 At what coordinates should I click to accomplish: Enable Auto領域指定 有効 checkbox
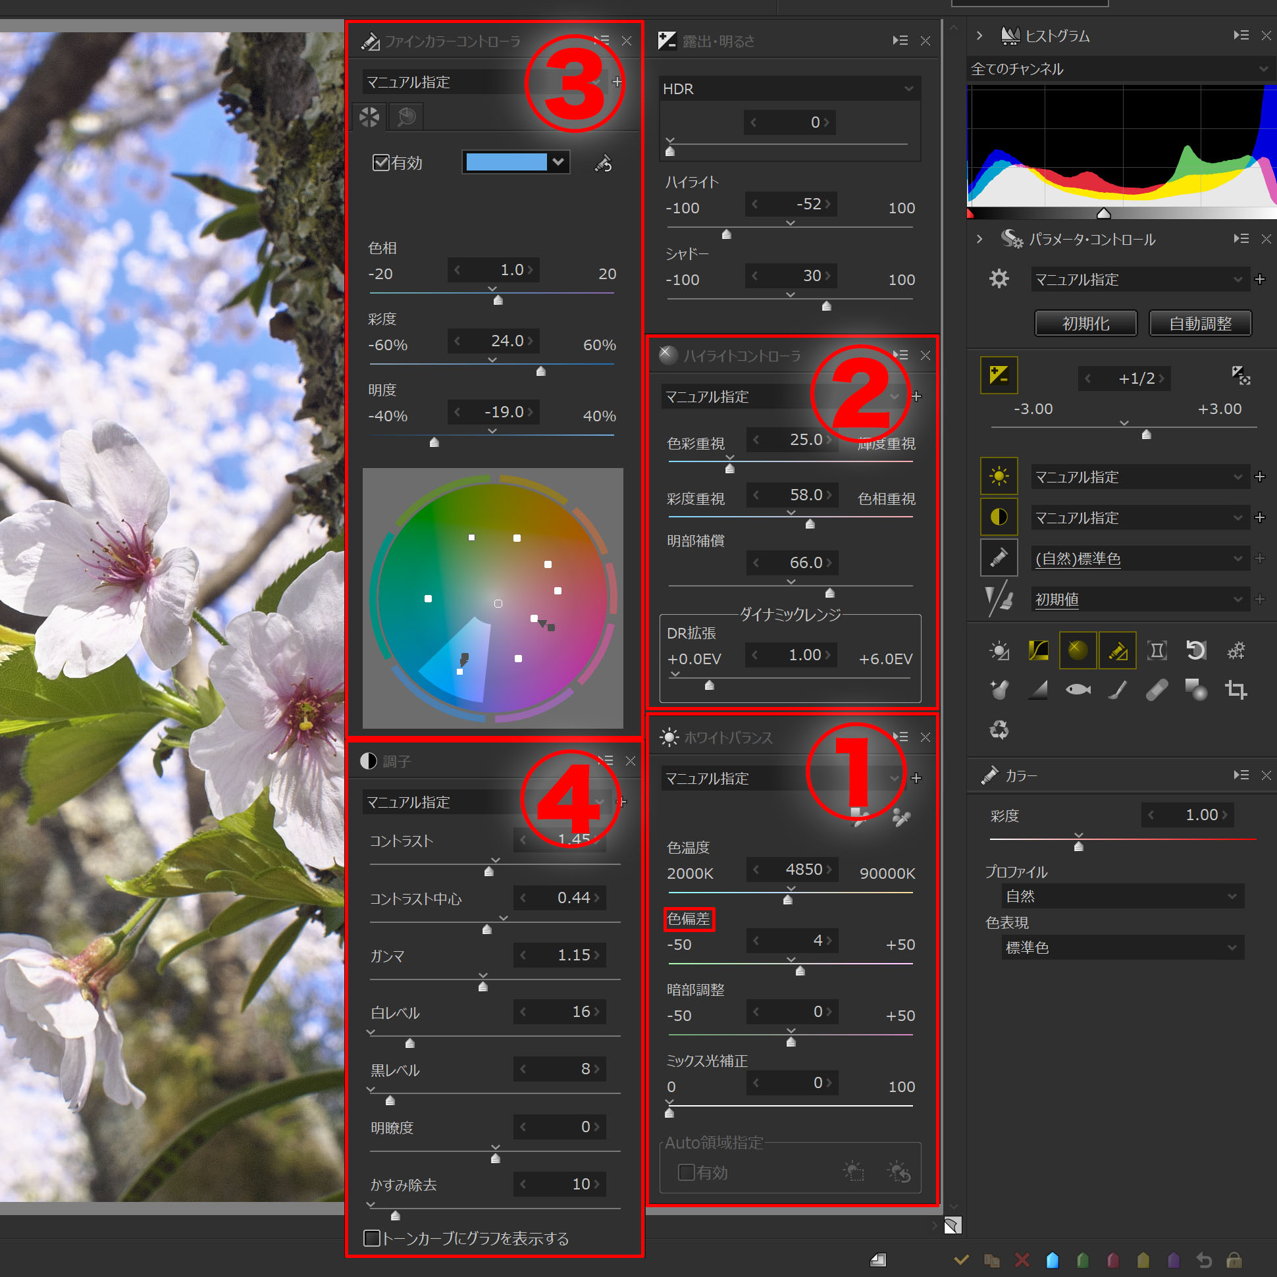coord(687,1172)
